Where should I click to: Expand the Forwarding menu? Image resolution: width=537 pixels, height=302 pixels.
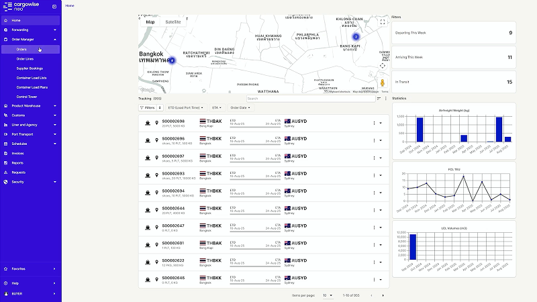click(x=30, y=30)
